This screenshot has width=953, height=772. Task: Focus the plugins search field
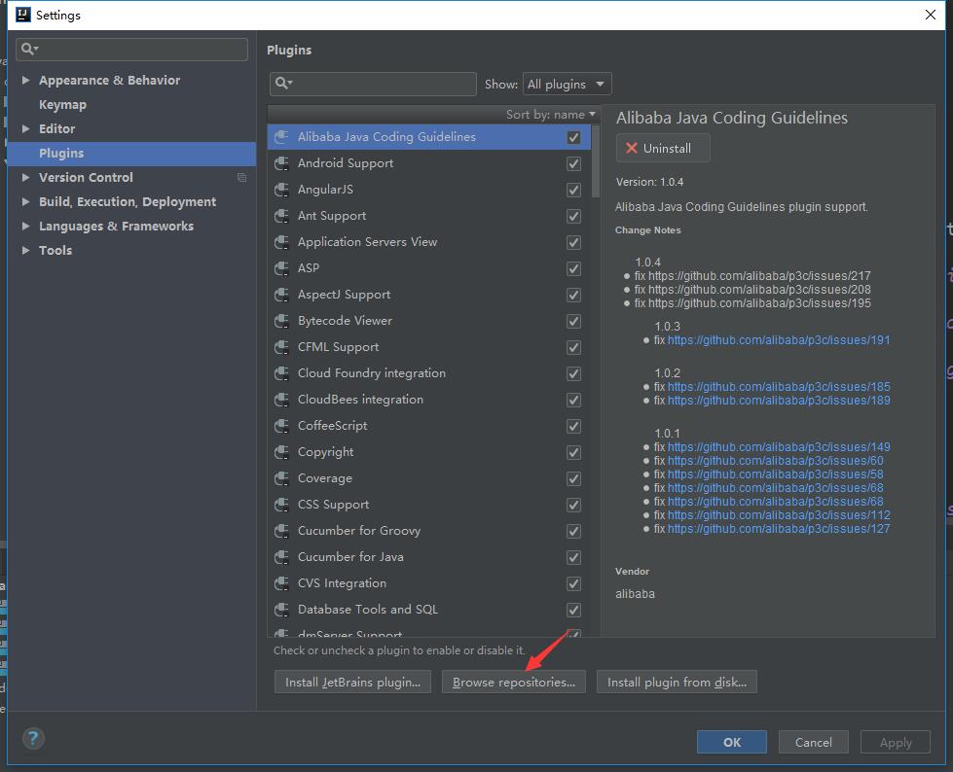click(373, 84)
